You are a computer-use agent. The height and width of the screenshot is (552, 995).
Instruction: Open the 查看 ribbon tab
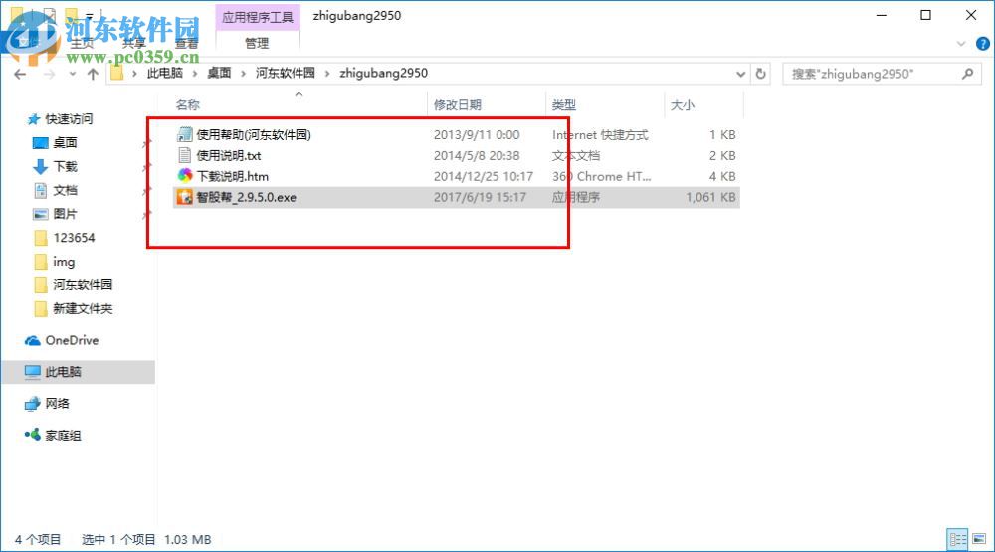pos(187,43)
